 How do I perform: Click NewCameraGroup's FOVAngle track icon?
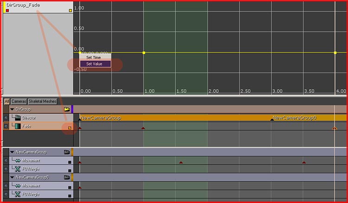pyautogui.click(x=17, y=169)
